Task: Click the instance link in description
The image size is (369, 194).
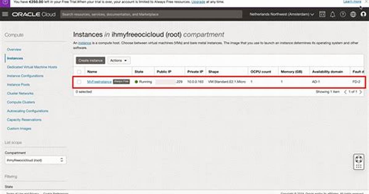Action: [85, 43]
